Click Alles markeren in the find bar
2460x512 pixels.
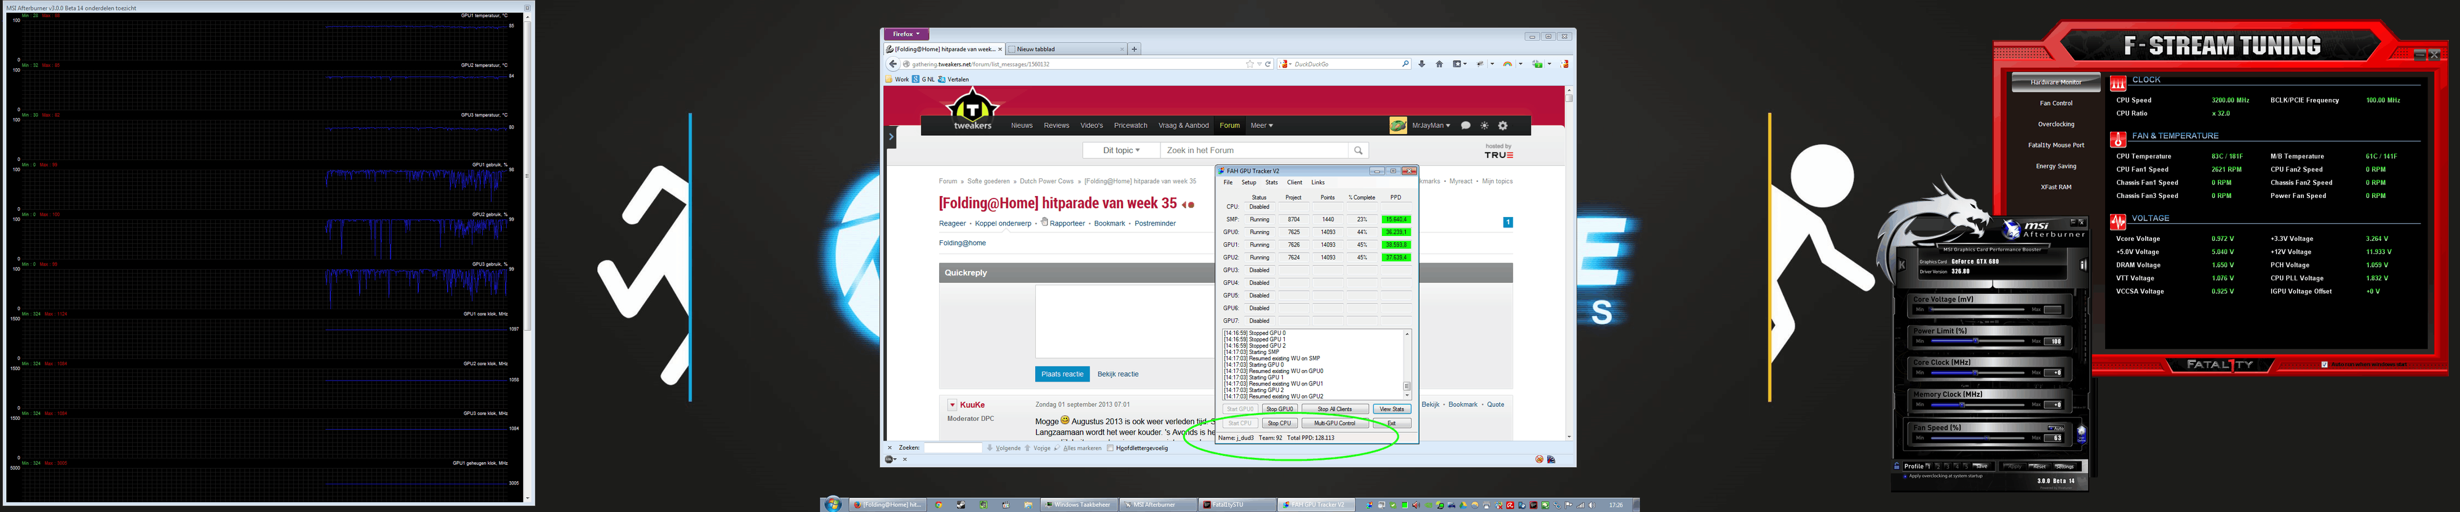tap(1078, 448)
